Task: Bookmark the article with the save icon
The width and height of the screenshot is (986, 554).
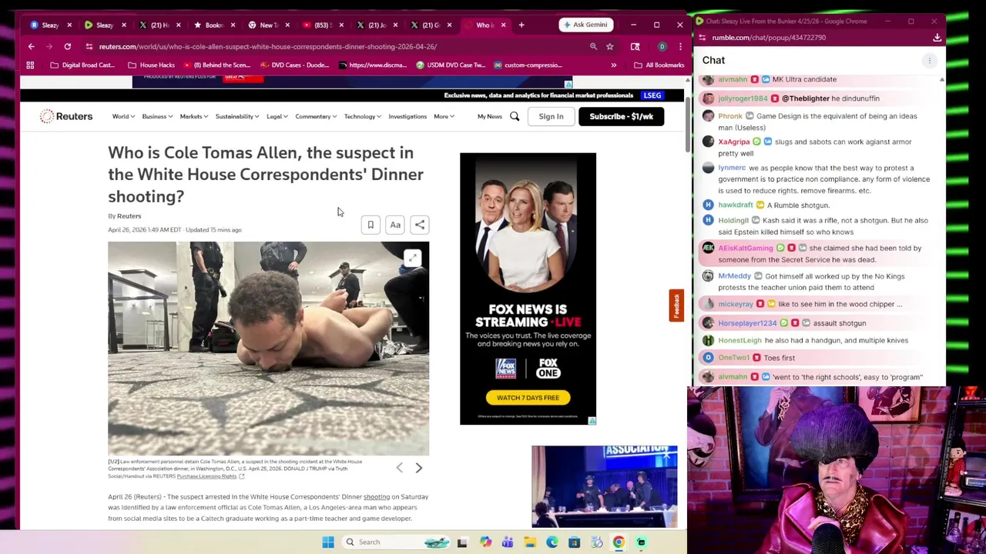Action: [x=371, y=225]
